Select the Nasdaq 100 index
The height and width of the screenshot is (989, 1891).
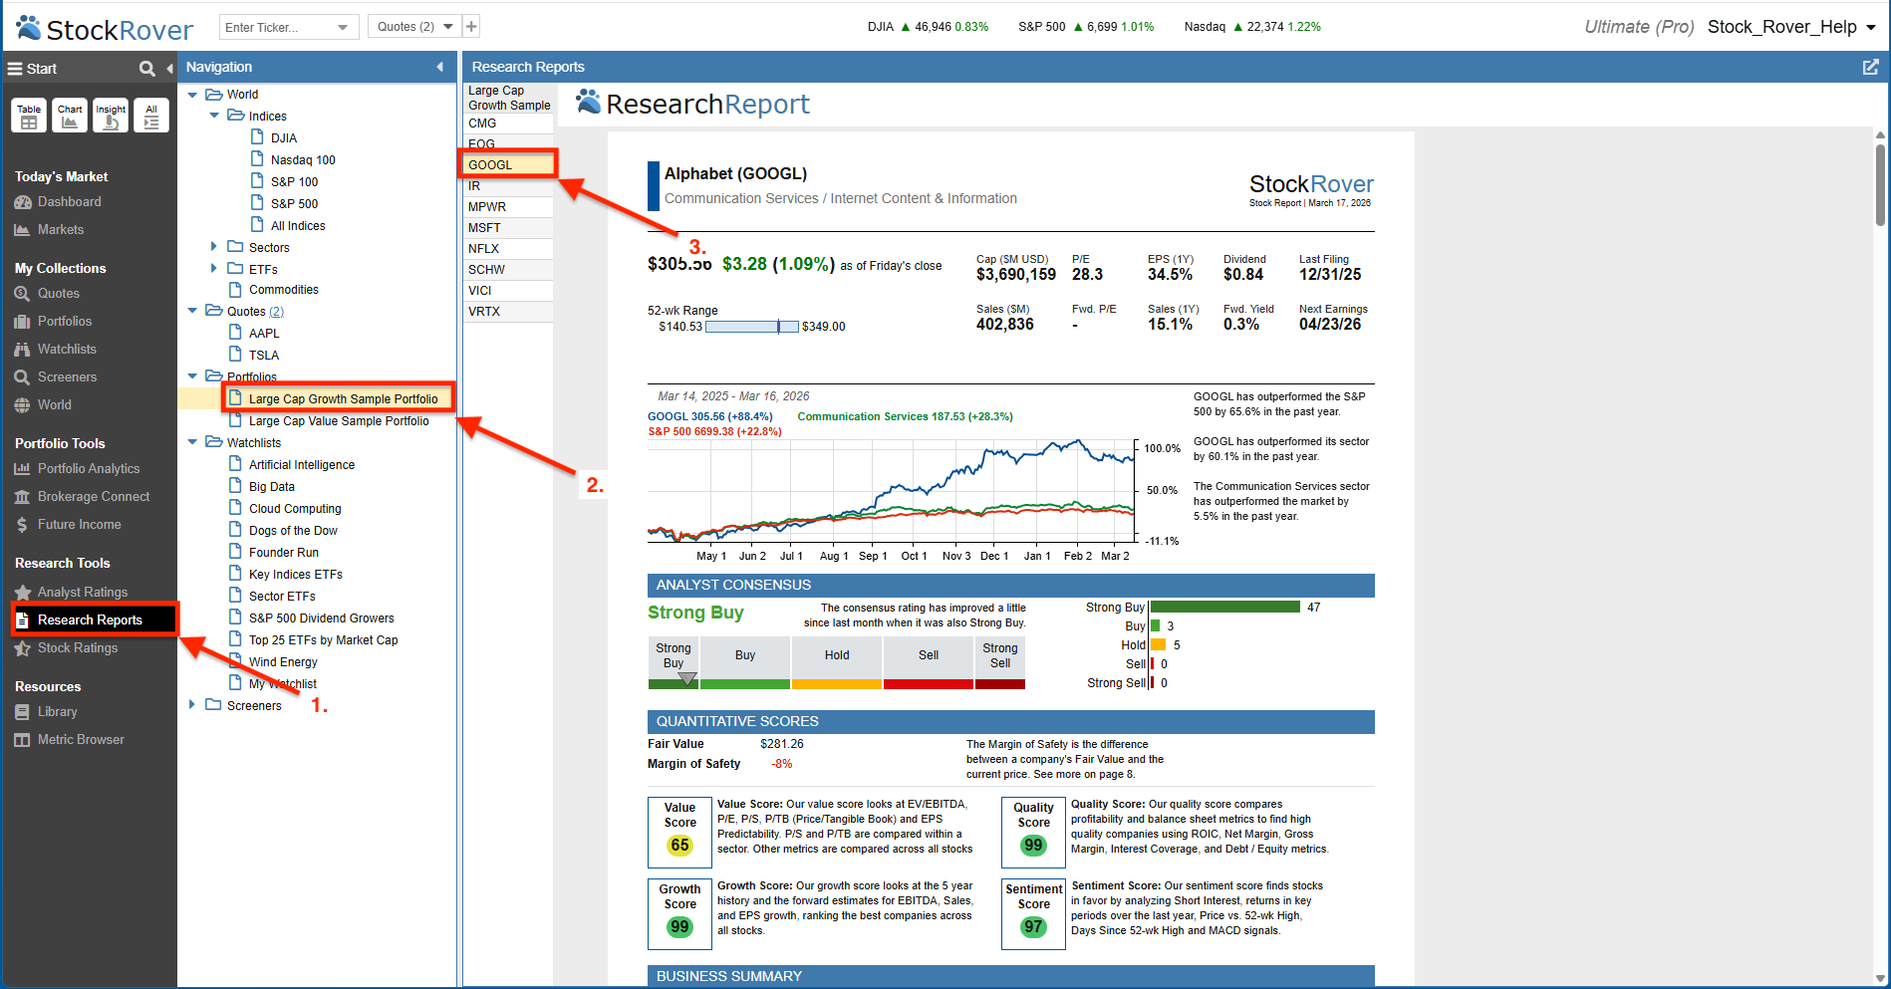303,159
